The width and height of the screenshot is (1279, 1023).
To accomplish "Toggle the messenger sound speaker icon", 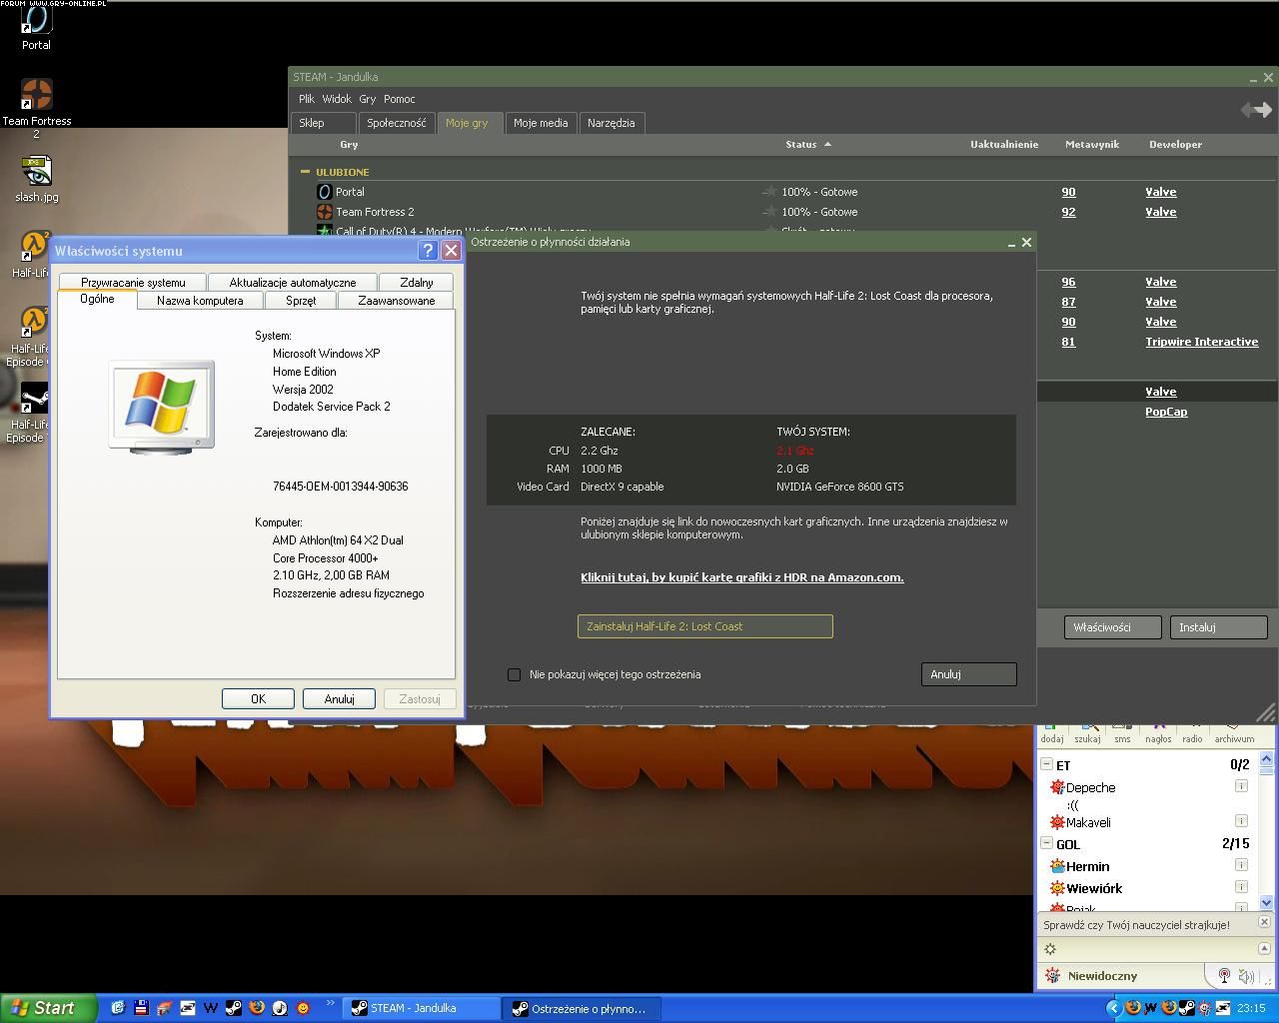I will pos(1246,976).
